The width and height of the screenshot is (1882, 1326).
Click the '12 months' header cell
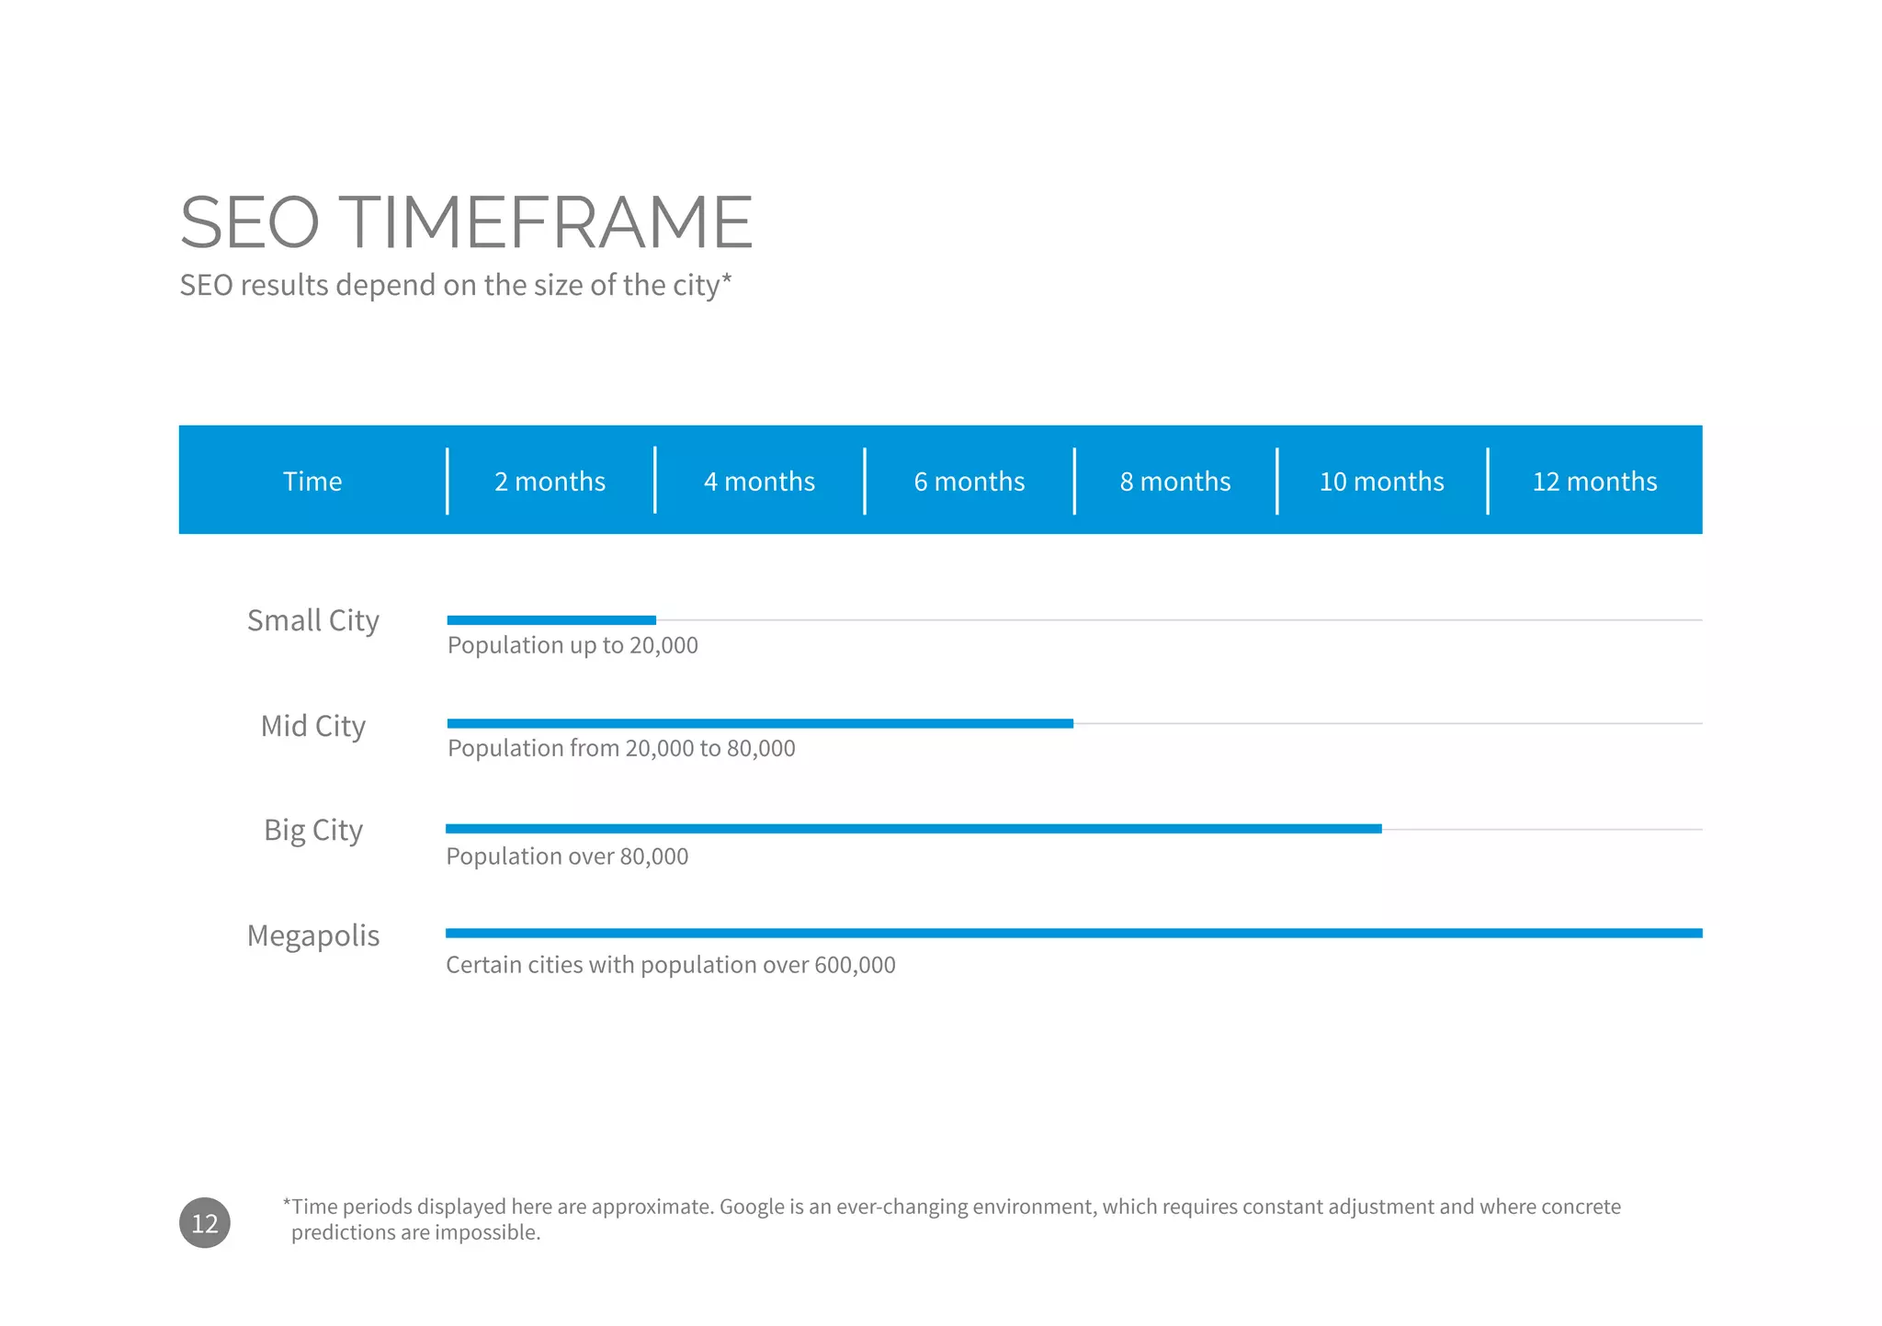(x=1594, y=482)
